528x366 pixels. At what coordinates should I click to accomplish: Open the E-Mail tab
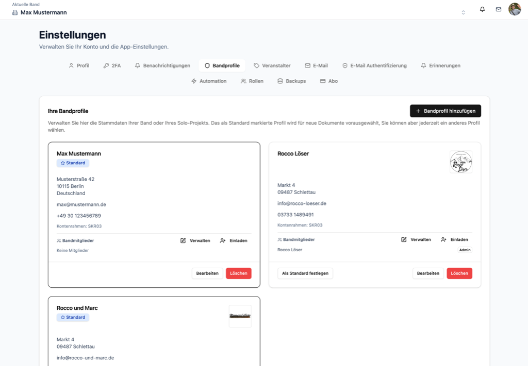(x=316, y=65)
